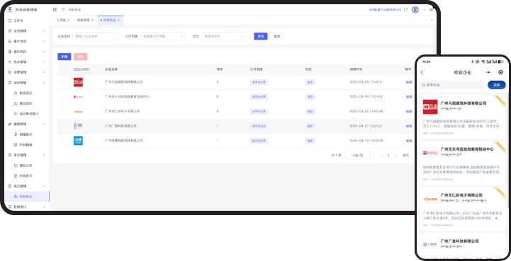The width and height of the screenshot is (511, 261).
Task: Expand the 组织机构 sidebar group
Action: coord(27,52)
